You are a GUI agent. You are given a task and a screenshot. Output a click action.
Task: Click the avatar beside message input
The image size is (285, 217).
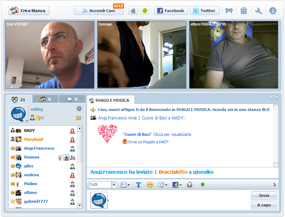click(99, 200)
